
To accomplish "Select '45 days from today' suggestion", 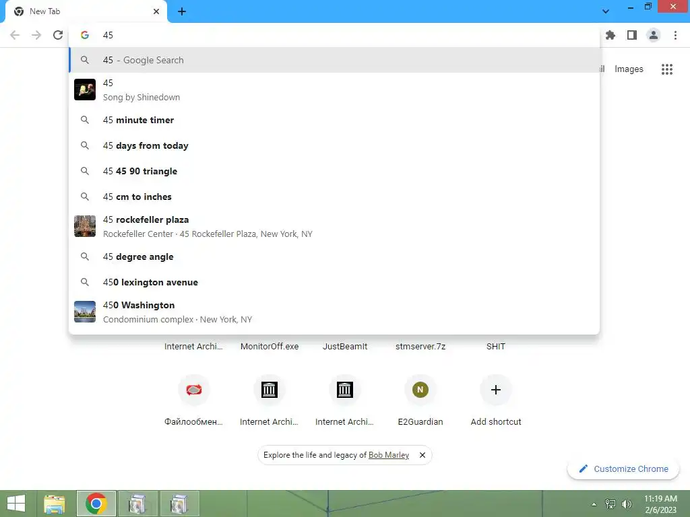I will (334, 145).
